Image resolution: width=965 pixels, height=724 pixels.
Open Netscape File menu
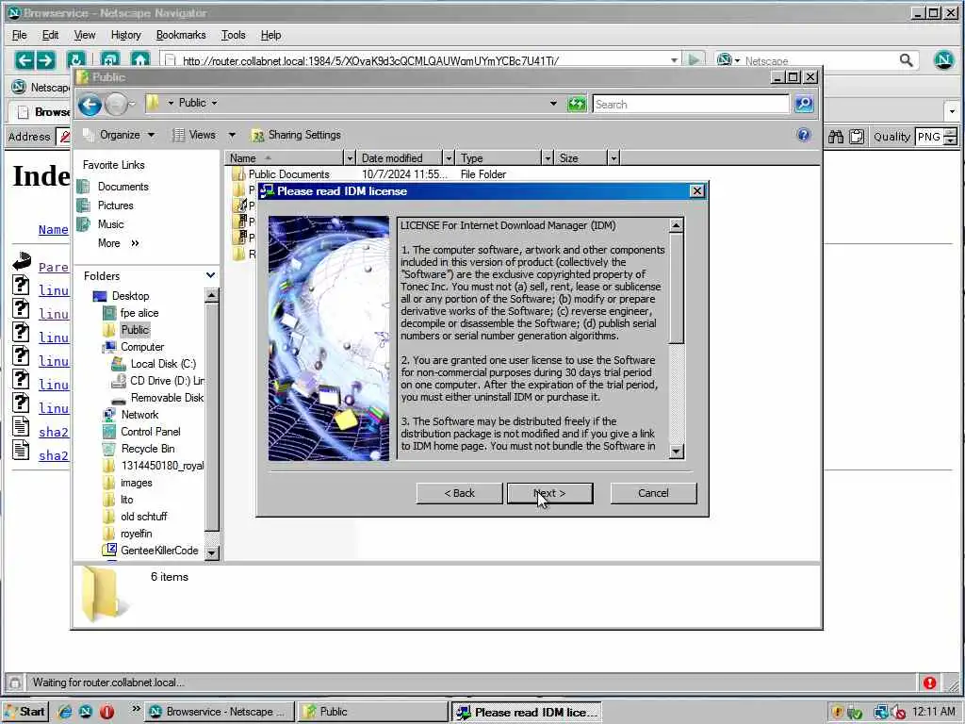[x=19, y=35]
